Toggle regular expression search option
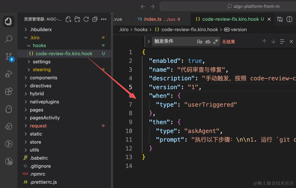Viewport: 296px width, 188px height. click(x=216, y=42)
